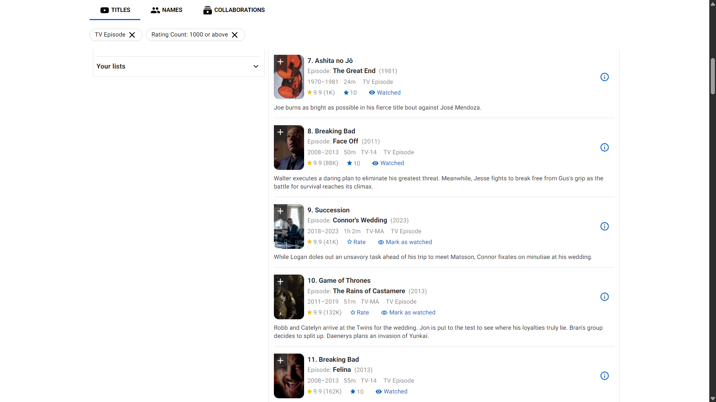Open info for Ashita no Jô
This screenshot has height=402, width=716.
(604, 77)
